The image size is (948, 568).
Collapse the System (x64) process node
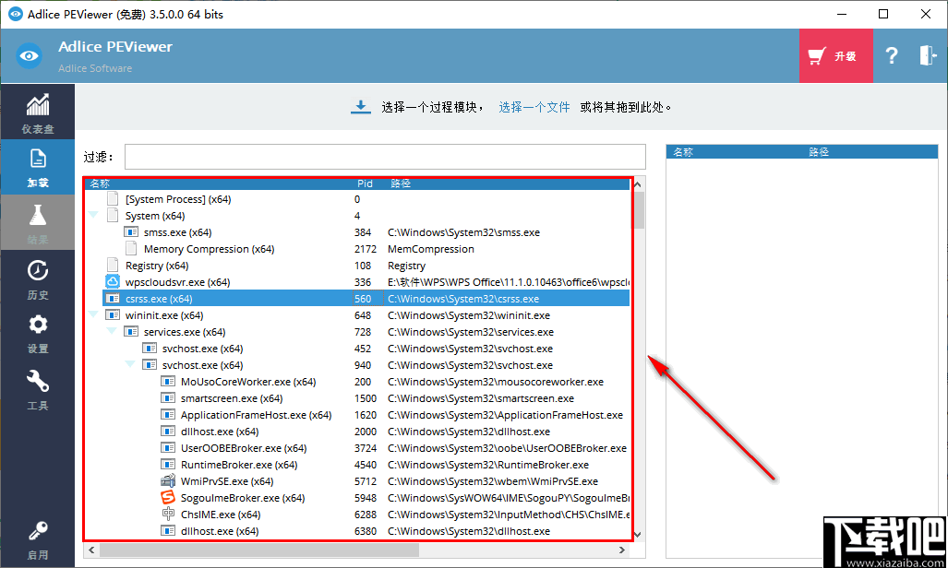click(x=92, y=215)
